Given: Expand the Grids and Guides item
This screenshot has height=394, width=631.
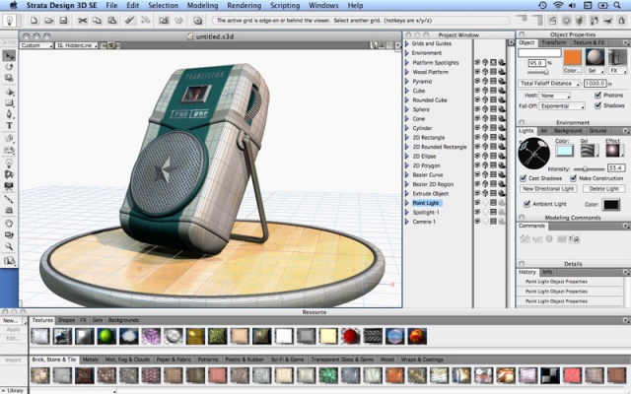Looking at the screenshot, I should pos(407,43).
